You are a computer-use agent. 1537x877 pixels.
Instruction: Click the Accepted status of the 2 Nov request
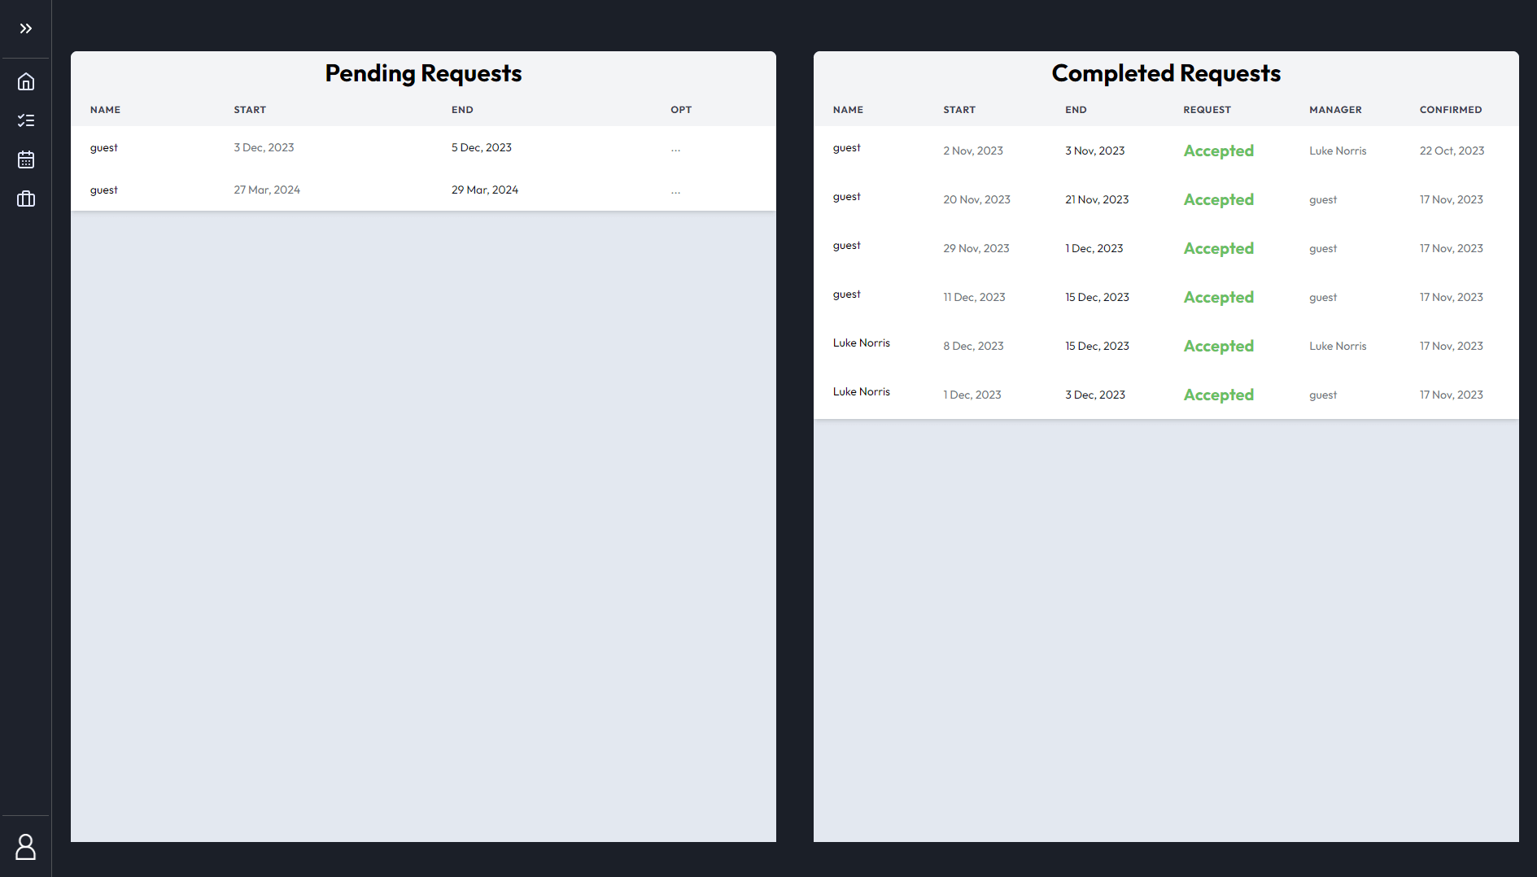pos(1218,151)
